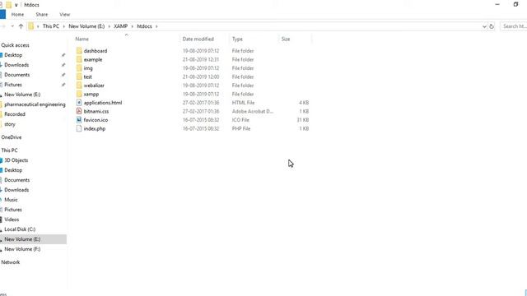This screenshot has width=527, height=296.
Task: Click the favicon.ico file icon
Action: tap(79, 120)
